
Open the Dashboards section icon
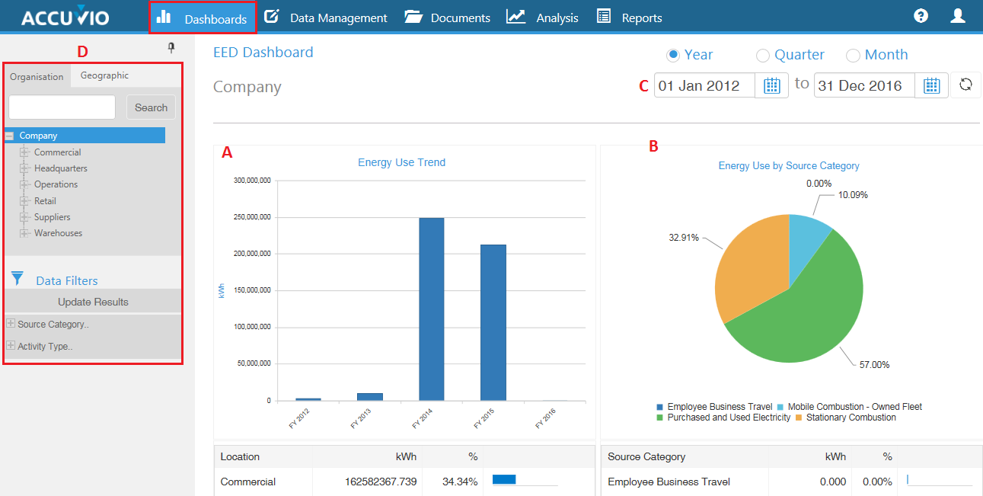[x=164, y=17]
